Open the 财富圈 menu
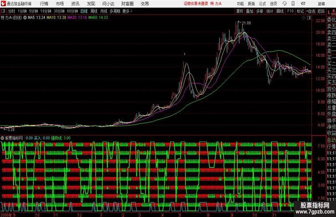This screenshot has width=336, height=217. [x=127, y=4]
